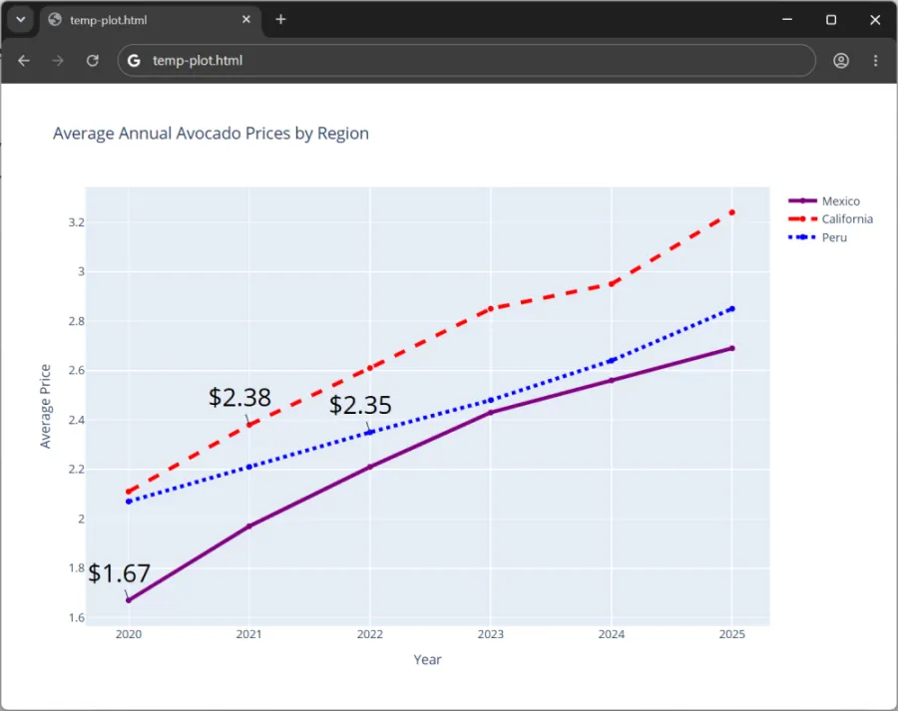Viewport: 898px width, 711px height.
Task: Open a new browser tab
Action: coord(280,20)
